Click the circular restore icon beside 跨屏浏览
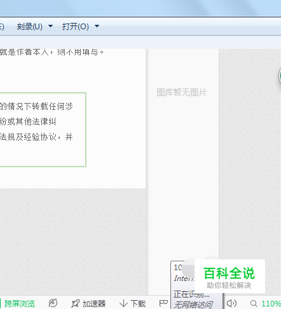This screenshot has height=309, width=281. click(x=53, y=303)
